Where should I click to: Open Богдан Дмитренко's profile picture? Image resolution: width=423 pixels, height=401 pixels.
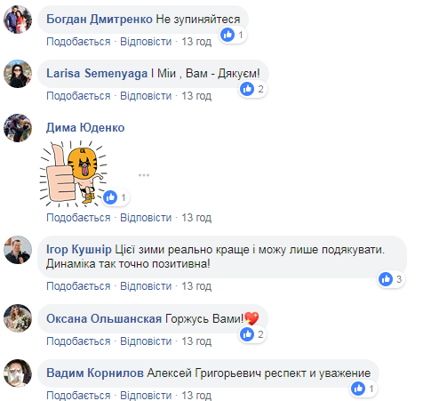click(18, 20)
